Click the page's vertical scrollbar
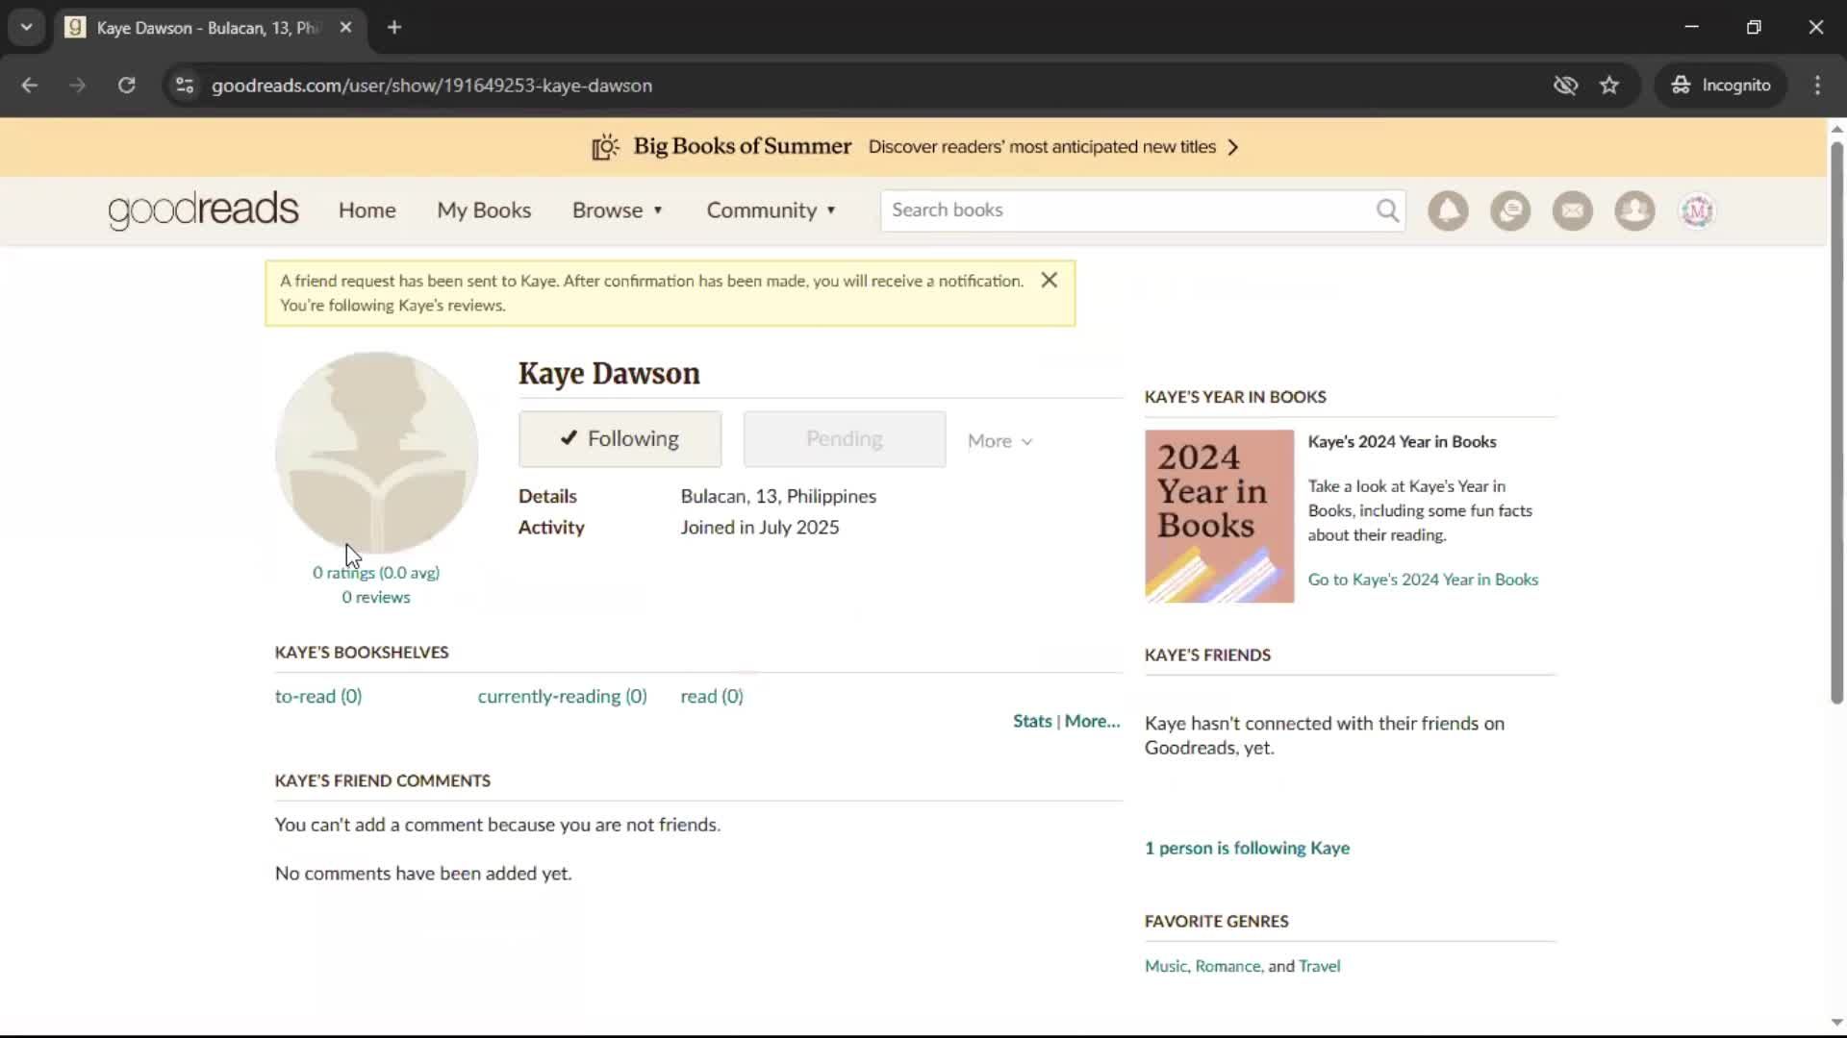 (1836, 423)
